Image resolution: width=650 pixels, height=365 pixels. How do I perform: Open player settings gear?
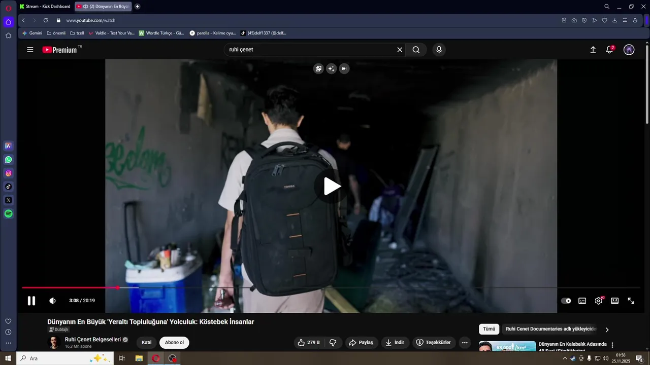point(599,301)
